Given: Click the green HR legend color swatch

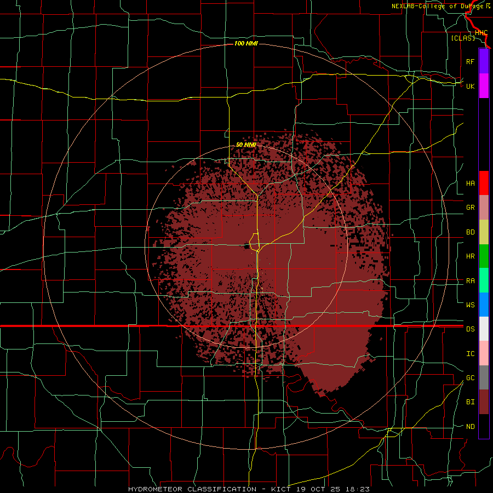Looking at the screenshot, I should [x=484, y=256].
